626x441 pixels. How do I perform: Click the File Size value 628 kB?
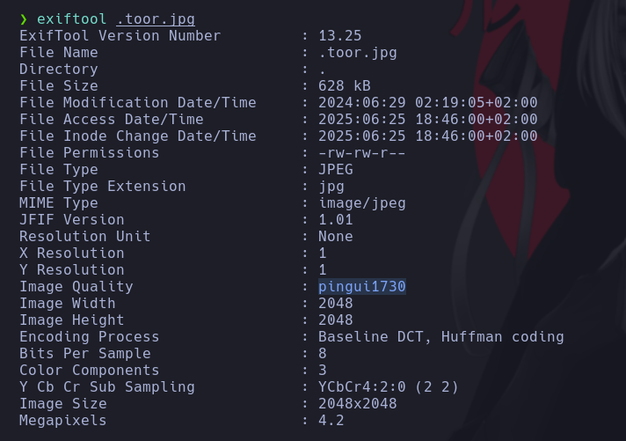point(345,86)
